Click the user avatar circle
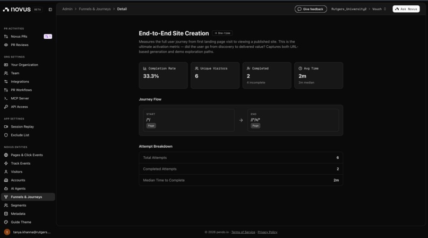The width and height of the screenshot is (428, 238). pyautogui.click(x=7, y=232)
